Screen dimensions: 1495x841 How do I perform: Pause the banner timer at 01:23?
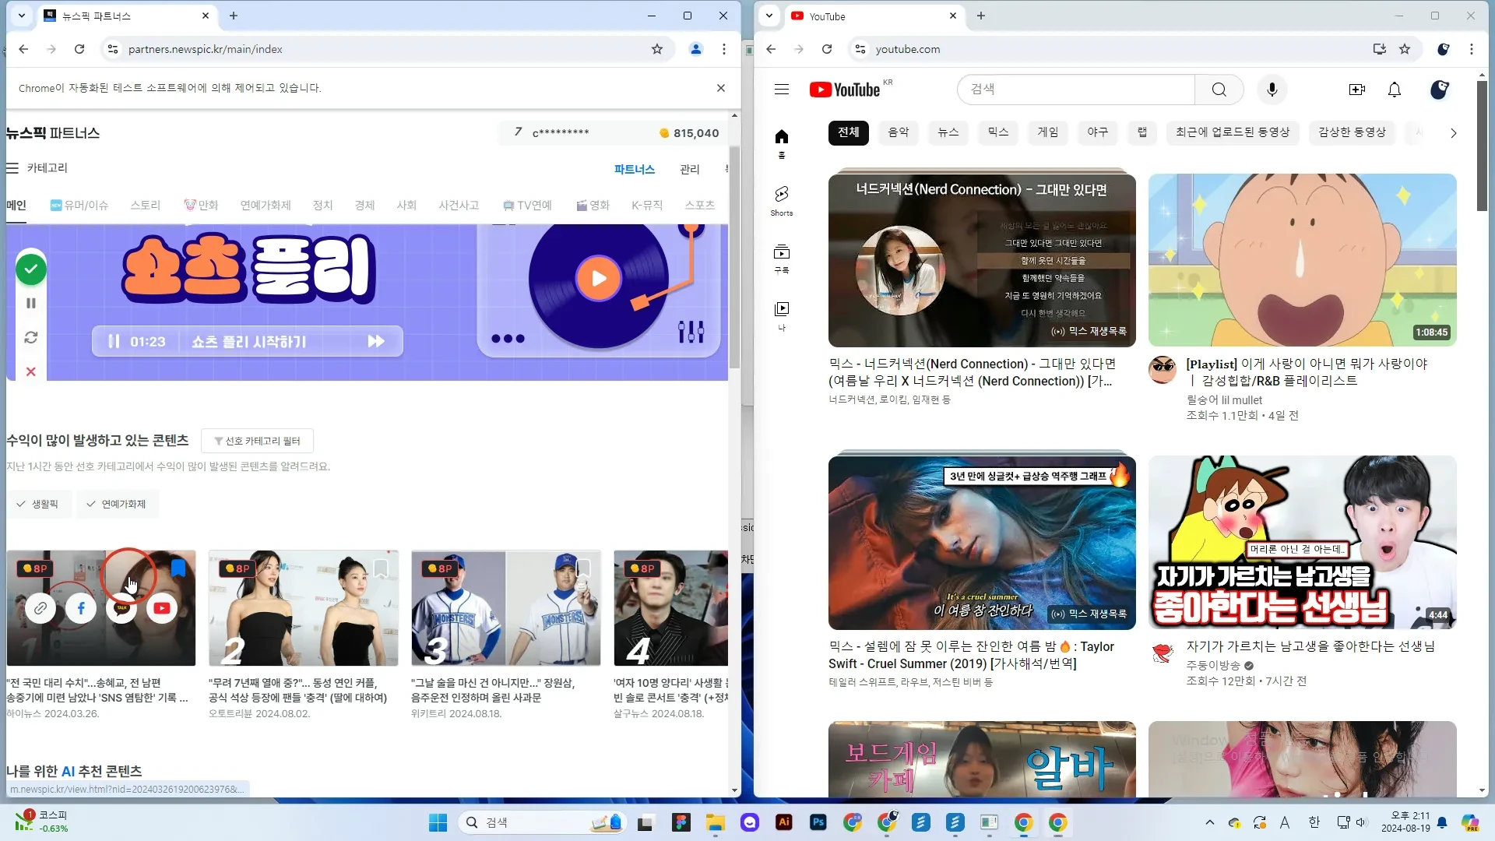pyautogui.click(x=114, y=341)
